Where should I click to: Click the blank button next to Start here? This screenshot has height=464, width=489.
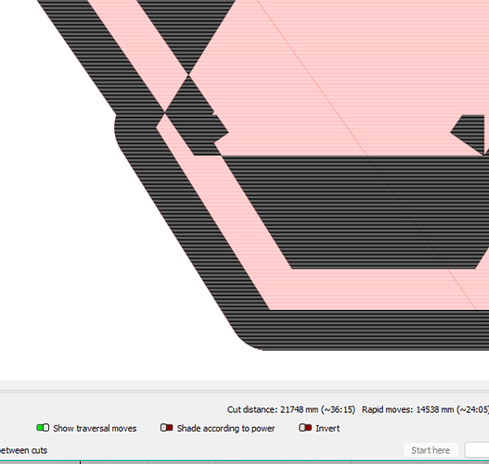click(x=477, y=450)
